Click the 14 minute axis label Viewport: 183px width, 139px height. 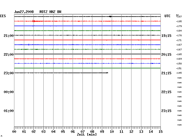click(151, 132)
